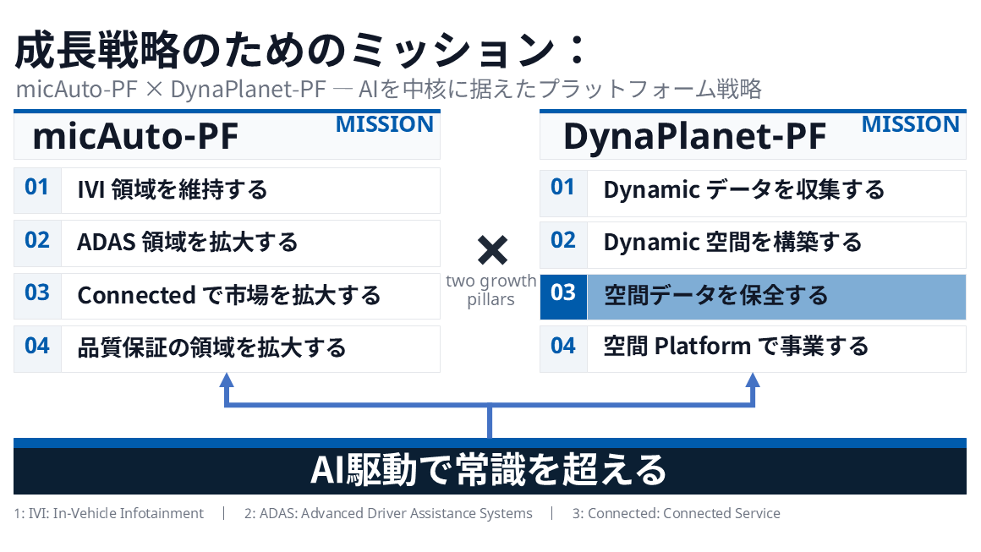Select the micAuto-PF 01 number badge
981x552 pixels.
click(x=37, y=191)
